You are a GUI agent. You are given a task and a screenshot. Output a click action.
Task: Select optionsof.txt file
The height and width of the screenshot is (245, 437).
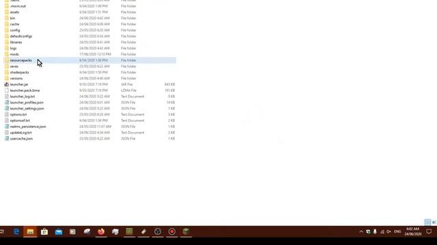click(x=20, y=120)
